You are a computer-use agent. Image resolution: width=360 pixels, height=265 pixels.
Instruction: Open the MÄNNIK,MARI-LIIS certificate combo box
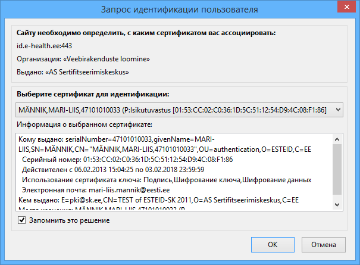[179, 110]
